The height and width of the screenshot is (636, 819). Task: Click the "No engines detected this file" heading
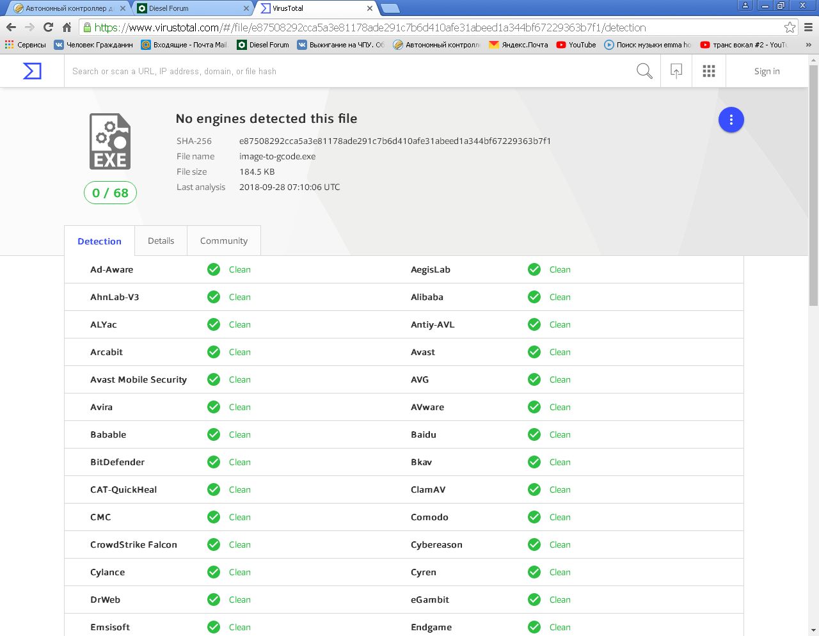click(x=266, y=118)
